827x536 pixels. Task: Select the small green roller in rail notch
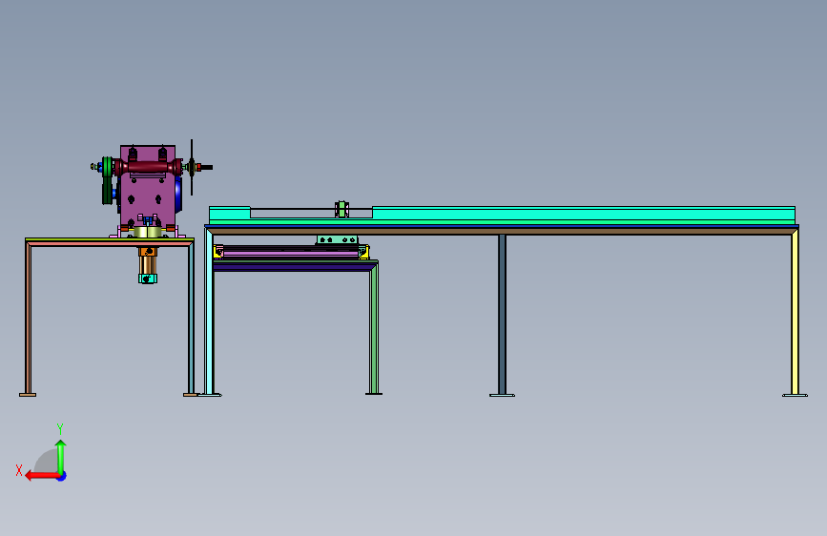tap(341, 210)
